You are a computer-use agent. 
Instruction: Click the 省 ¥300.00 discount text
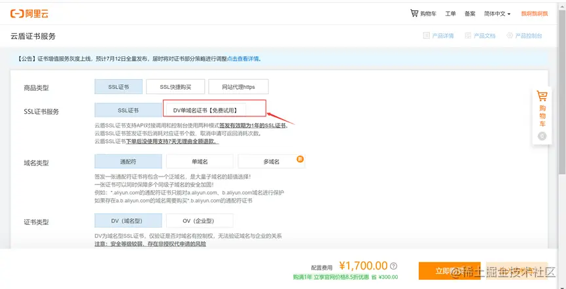tap(385, 277)
